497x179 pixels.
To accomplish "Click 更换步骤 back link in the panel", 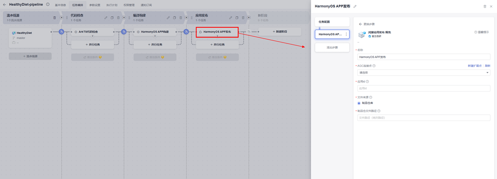I will coord(367,24).
